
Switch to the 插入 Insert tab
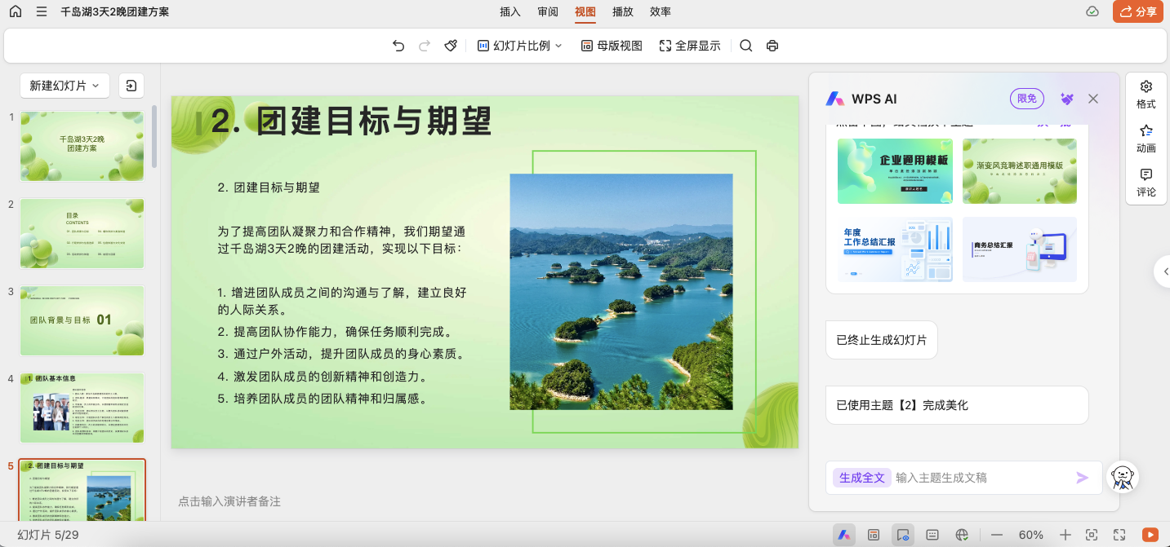click(509, 11)
